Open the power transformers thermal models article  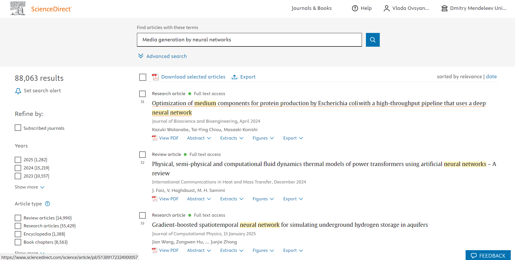pos(324,169)
